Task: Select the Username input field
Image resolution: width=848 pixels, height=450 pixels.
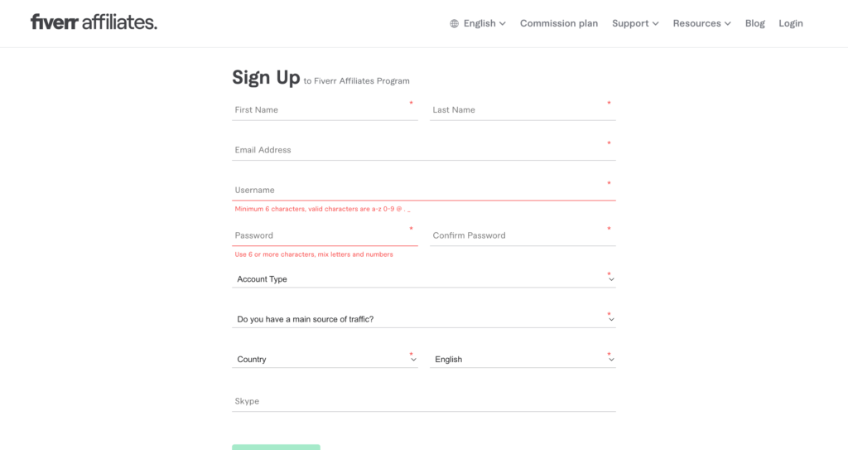Action: (424, 190)
